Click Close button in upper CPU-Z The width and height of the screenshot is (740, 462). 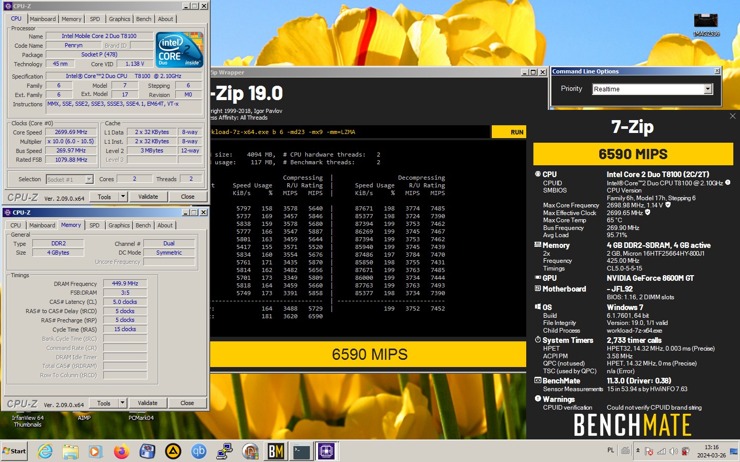188,197
